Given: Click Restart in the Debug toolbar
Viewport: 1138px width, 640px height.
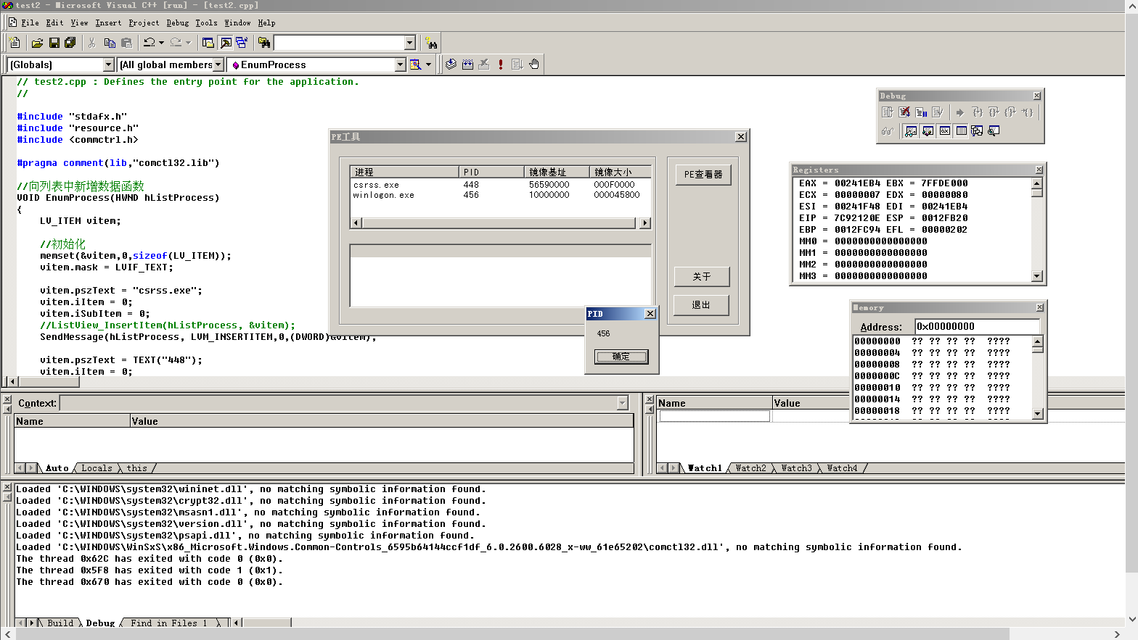Looking at the screenshot, I should pyautogui.click(x=887, y=112).
